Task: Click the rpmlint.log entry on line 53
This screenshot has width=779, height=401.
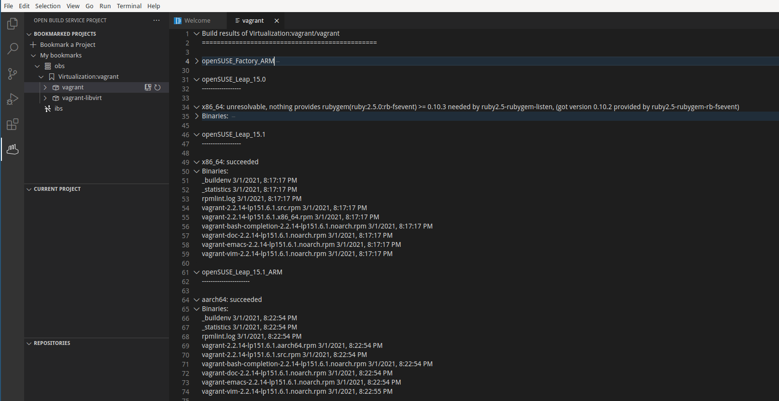Action: (x=252, y=199)
